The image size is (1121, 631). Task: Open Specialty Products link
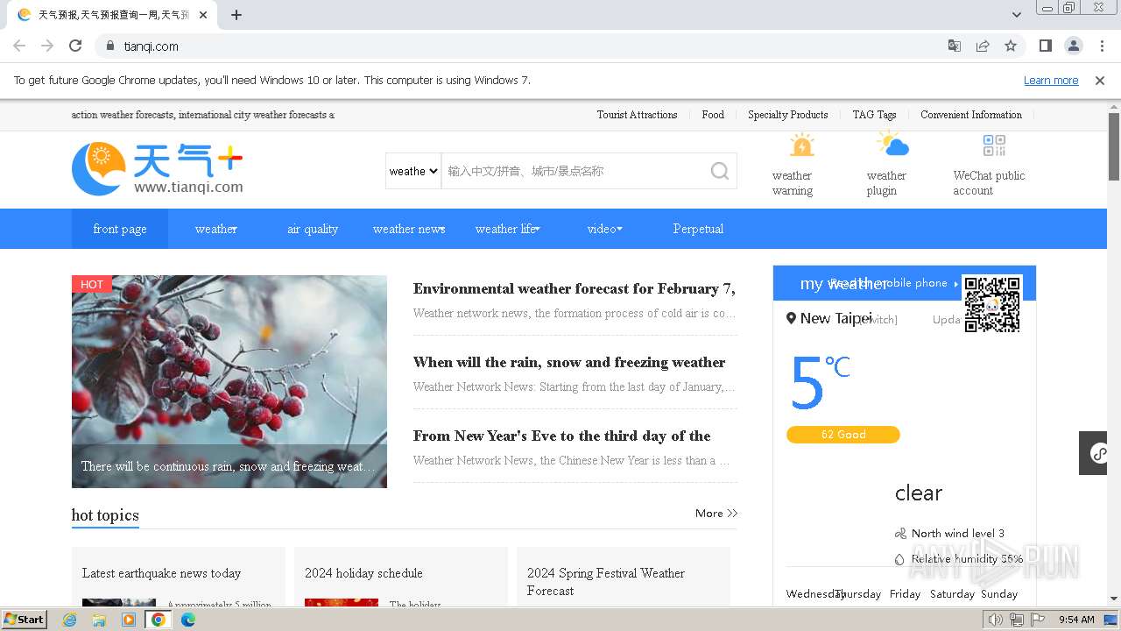point(787,115)
